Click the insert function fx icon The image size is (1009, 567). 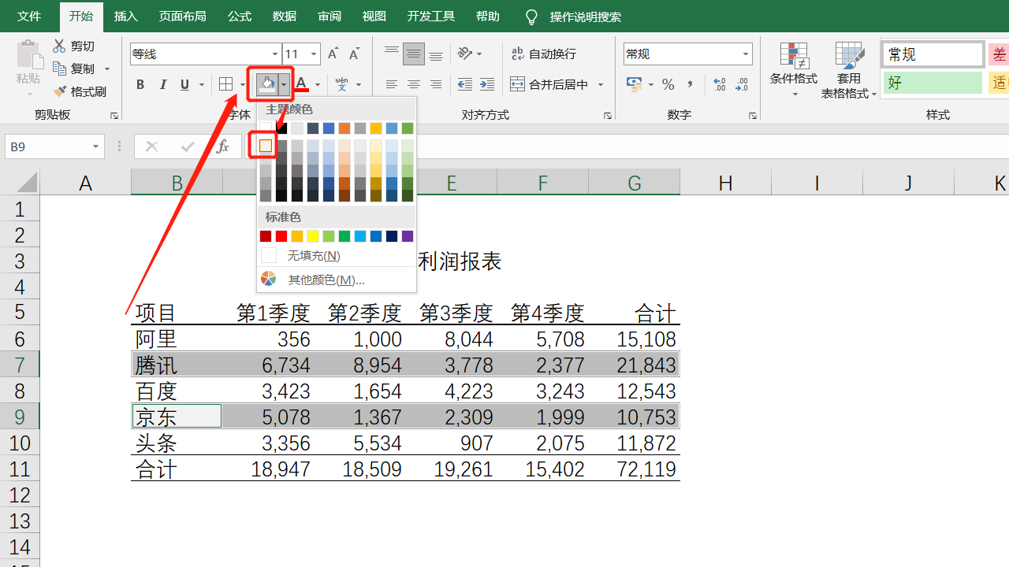223,146
